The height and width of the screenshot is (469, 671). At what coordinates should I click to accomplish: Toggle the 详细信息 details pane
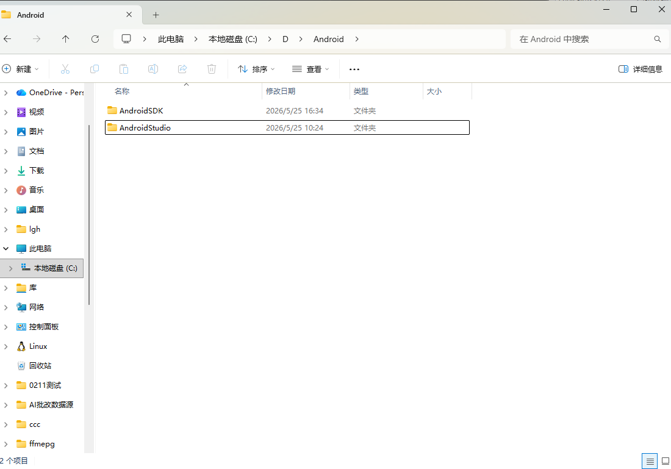(640, 69)
